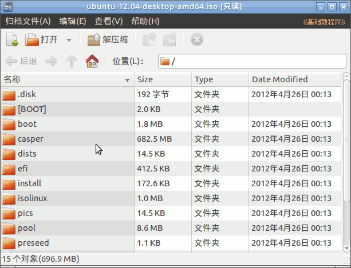351x268 pixels.
Task: Click the isolinux folder name
Action: [33, 198]
